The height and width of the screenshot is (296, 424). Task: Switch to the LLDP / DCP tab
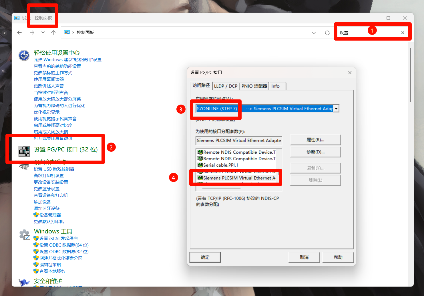(226, 86)
